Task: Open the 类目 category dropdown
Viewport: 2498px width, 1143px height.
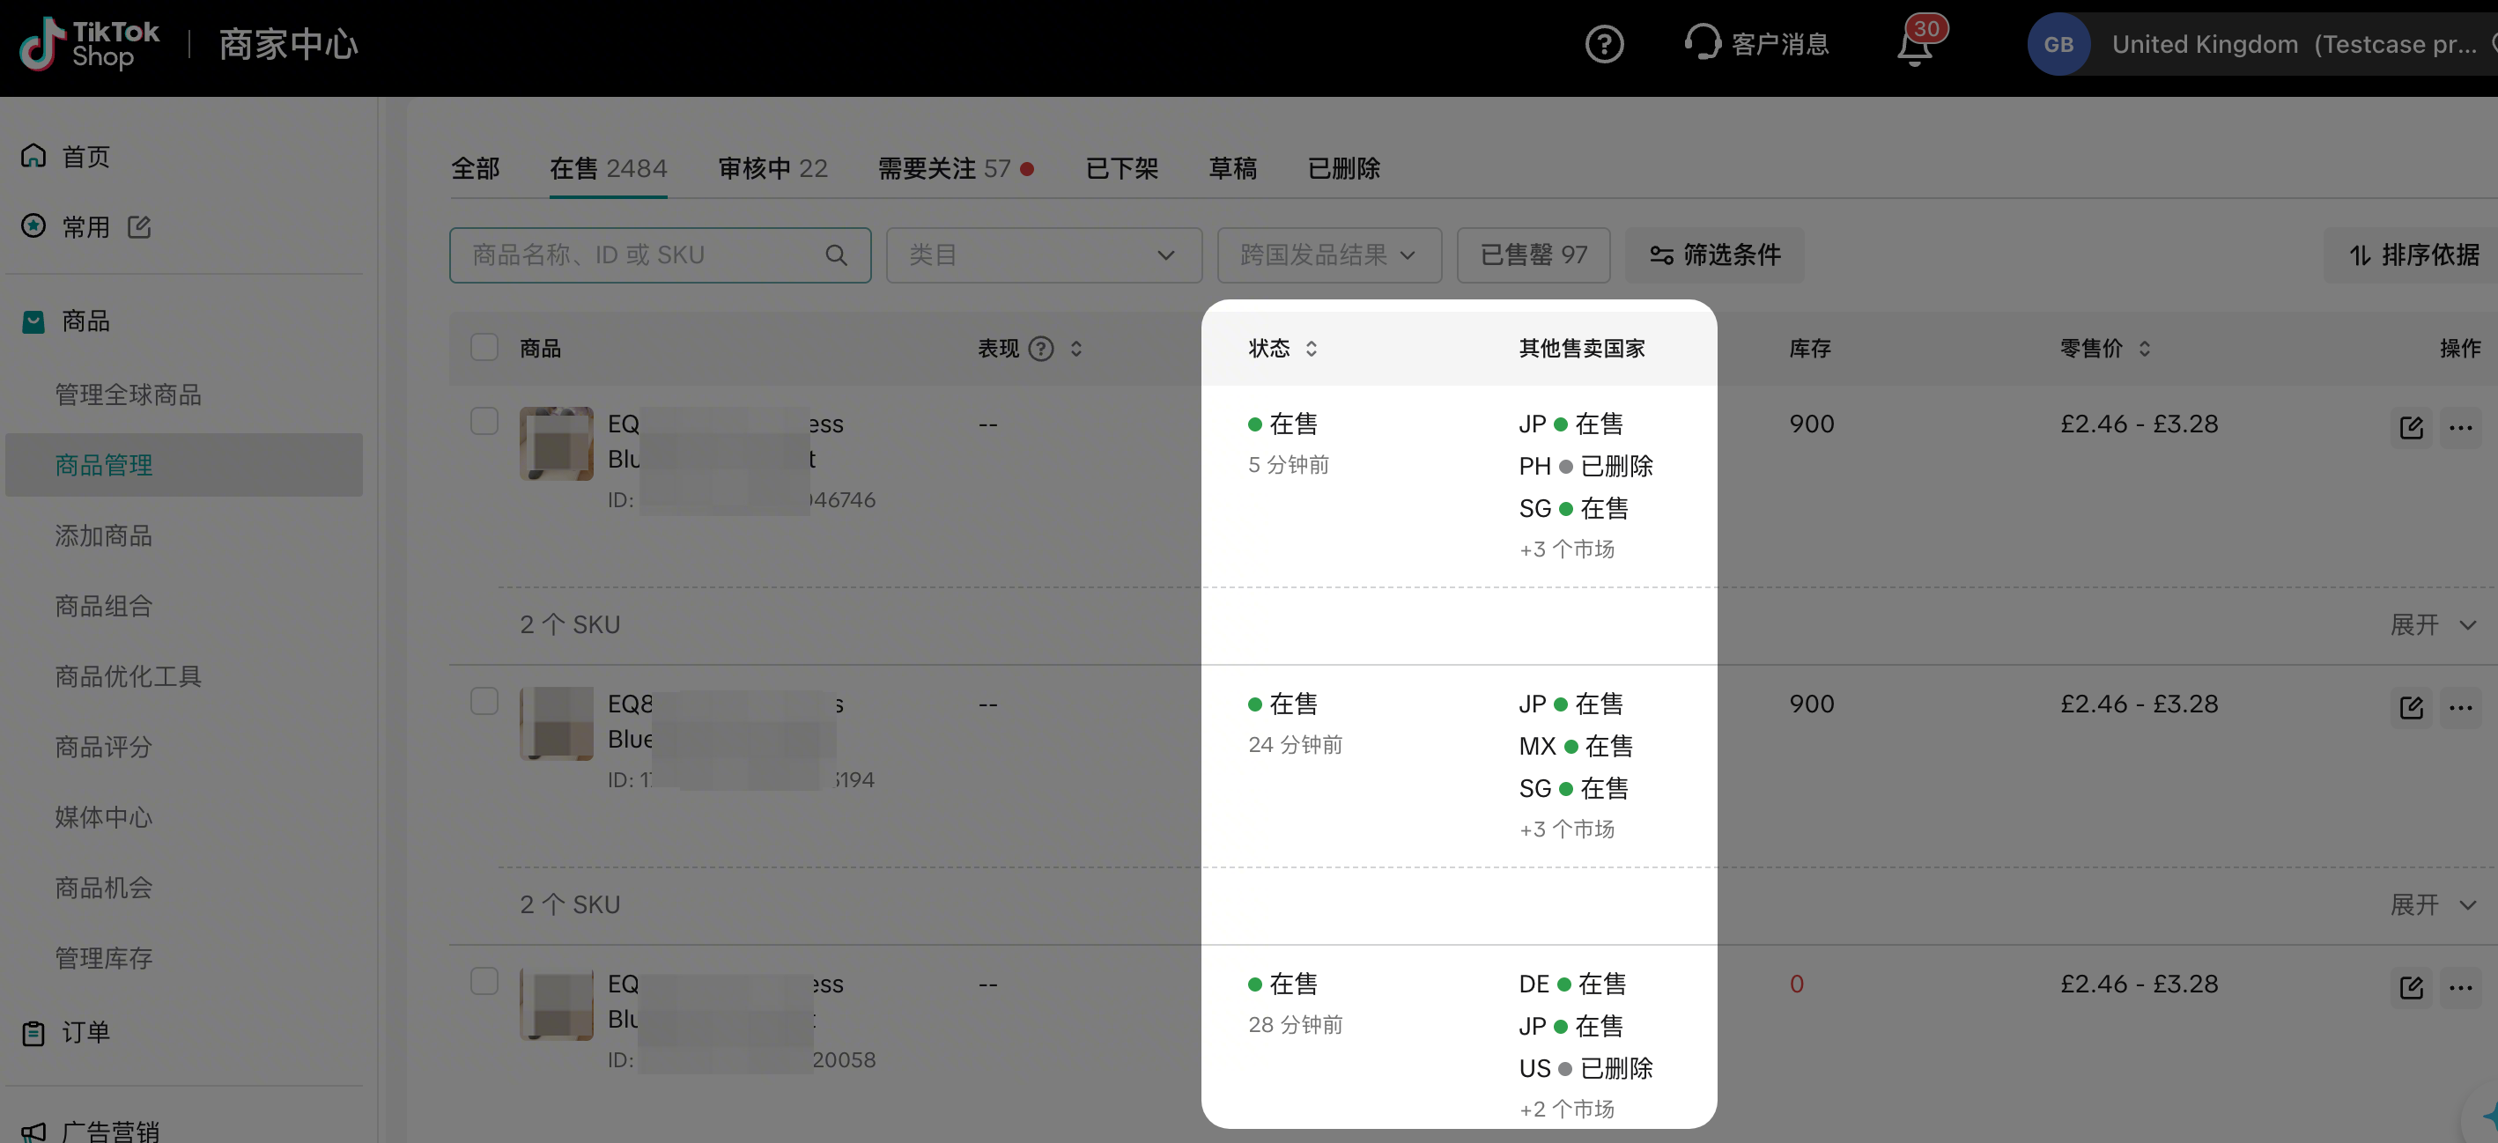Action: pos(1044,255)
